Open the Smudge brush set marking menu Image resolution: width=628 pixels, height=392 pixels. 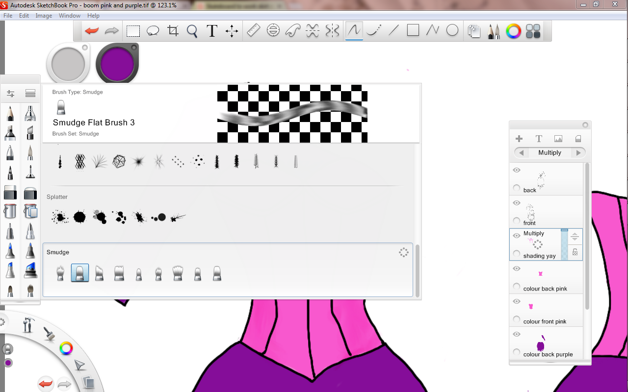(404, 252)
